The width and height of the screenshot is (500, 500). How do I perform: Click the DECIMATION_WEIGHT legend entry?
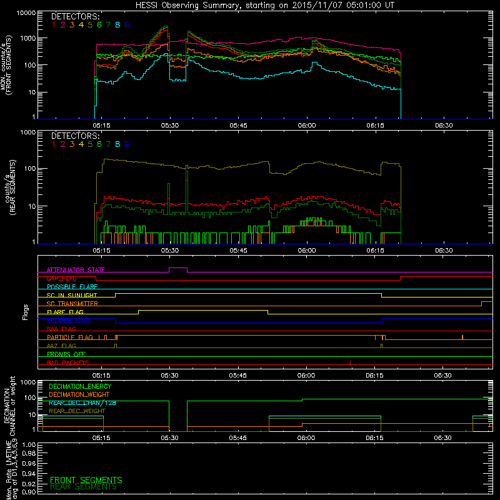click(x=79, y=394)
